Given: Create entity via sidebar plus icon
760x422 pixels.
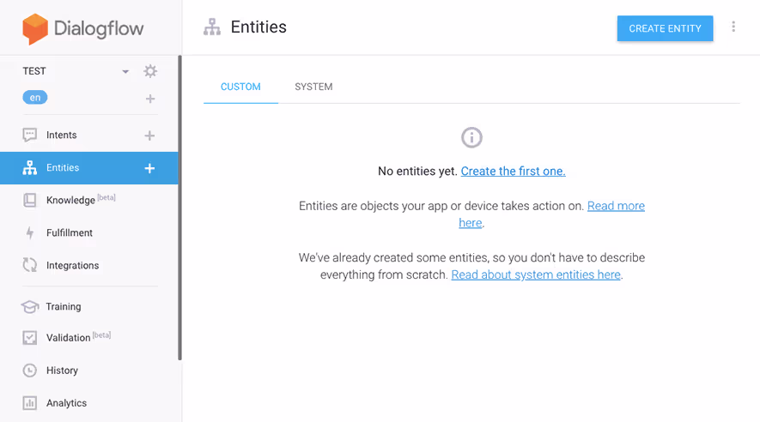Looking at the screenshot, I should (x=149, y=168).
